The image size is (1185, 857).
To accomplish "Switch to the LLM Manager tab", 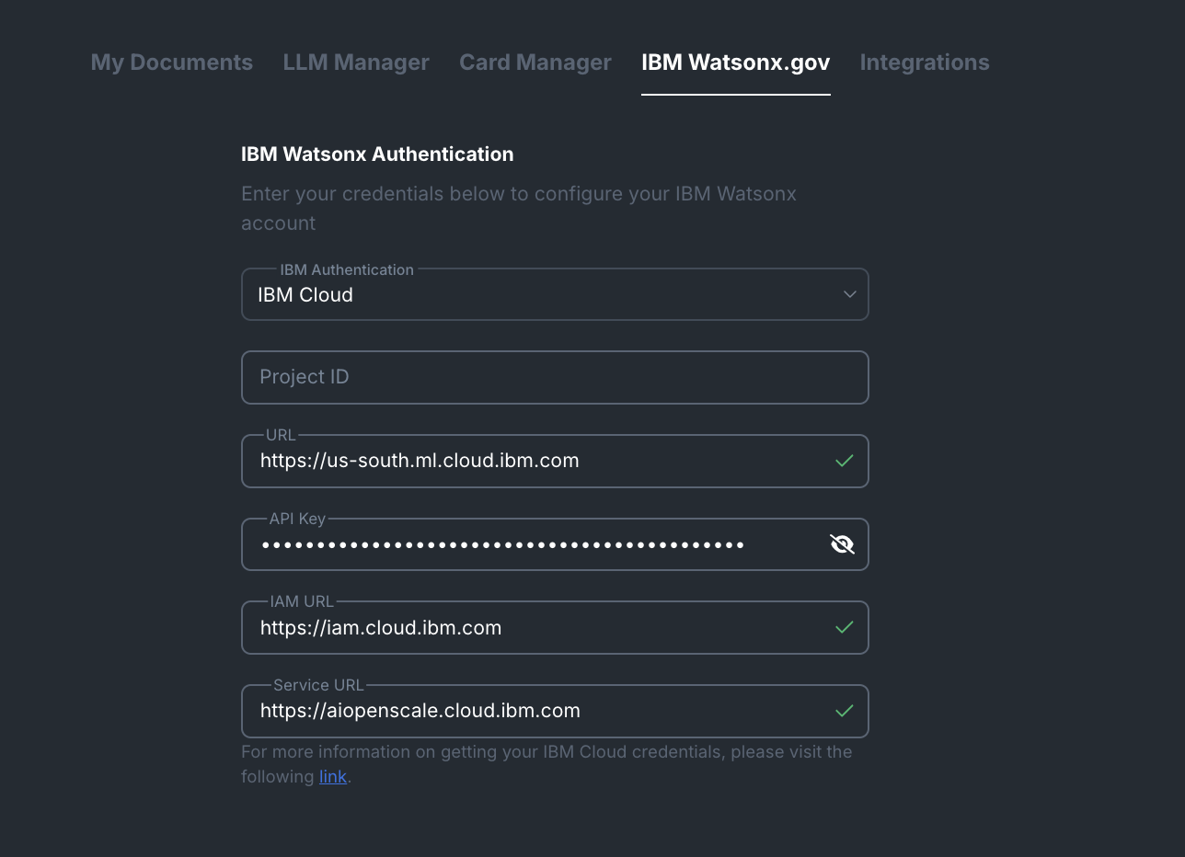I will coord(356,63).
